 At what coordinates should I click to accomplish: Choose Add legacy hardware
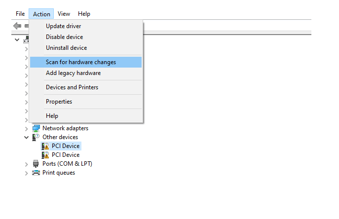(x=86, y=73)
